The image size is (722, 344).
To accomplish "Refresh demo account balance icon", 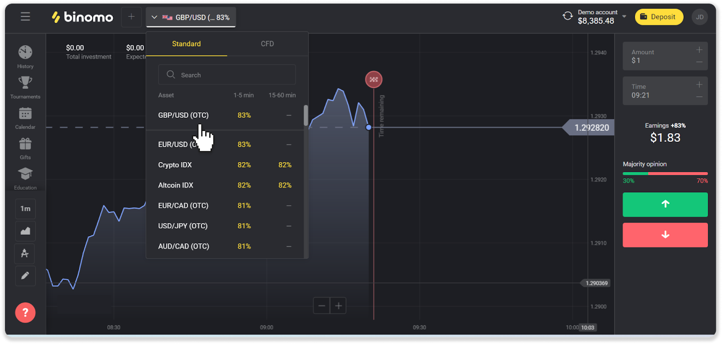I will coord(568,16).
